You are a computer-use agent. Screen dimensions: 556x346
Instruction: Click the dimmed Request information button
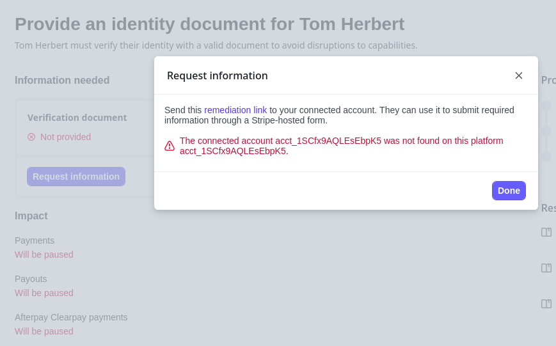(x=76, y=177)
